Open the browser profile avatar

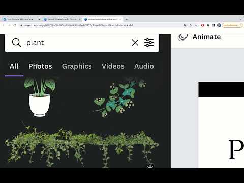click(x=219, y=25)
